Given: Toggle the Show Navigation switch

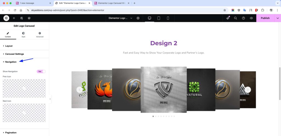Looking at the screenshot, I should (x=41, y=71).
